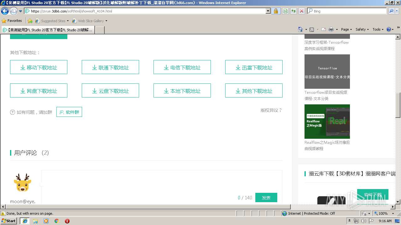The width and height of the screenshot is (401, 225).
Task: Click search magnifier button
Action: pos(391,11)
